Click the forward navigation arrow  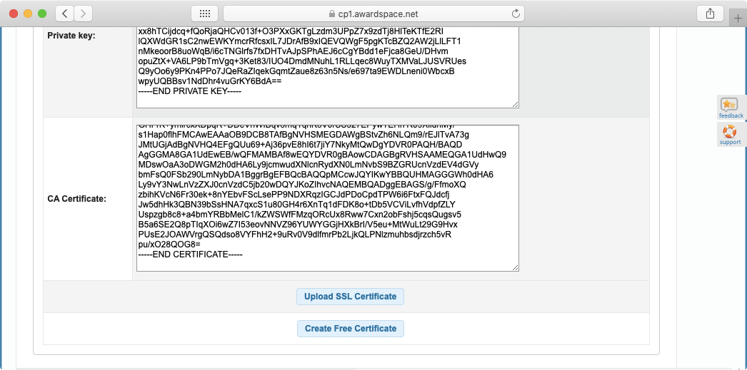click(84, 14)
